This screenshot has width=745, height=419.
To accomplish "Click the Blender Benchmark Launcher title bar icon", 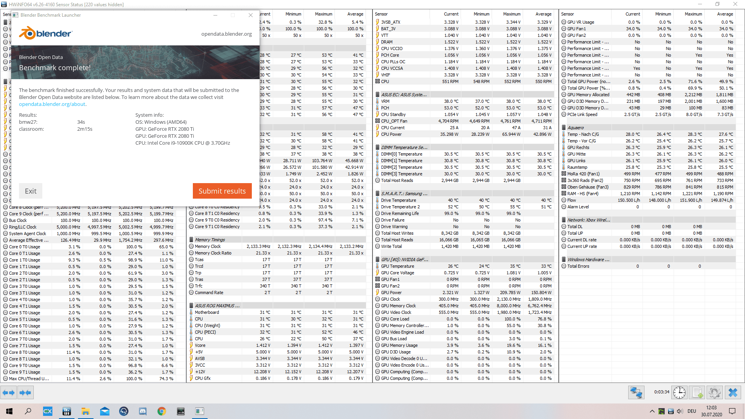I will point(16,15).
